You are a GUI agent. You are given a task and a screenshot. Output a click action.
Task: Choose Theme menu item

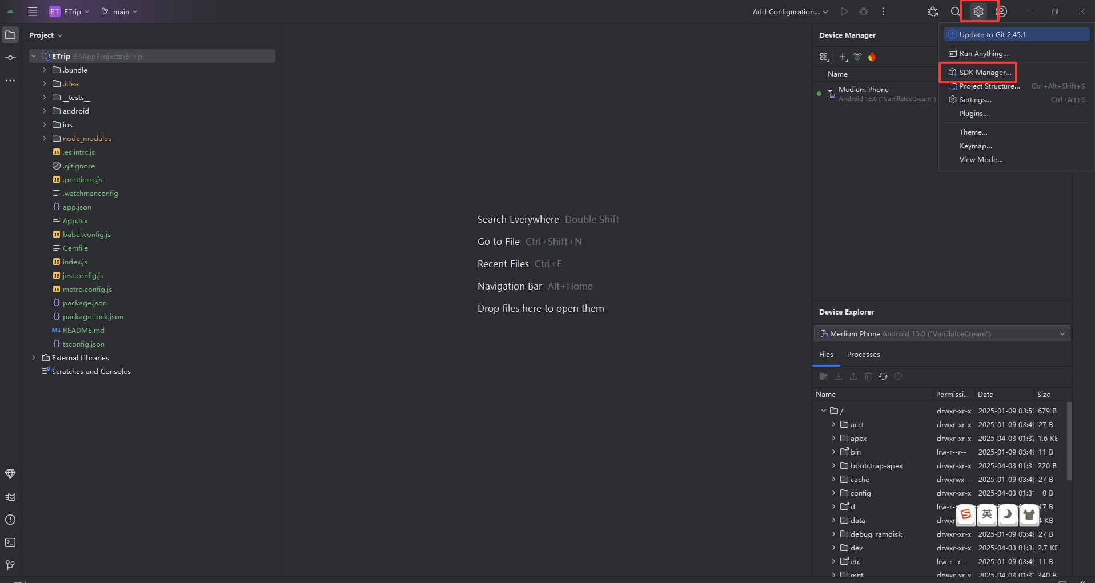[x=1017, y=132]
